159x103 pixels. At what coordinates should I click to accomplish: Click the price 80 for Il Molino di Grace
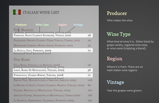(x=89, y=85)
